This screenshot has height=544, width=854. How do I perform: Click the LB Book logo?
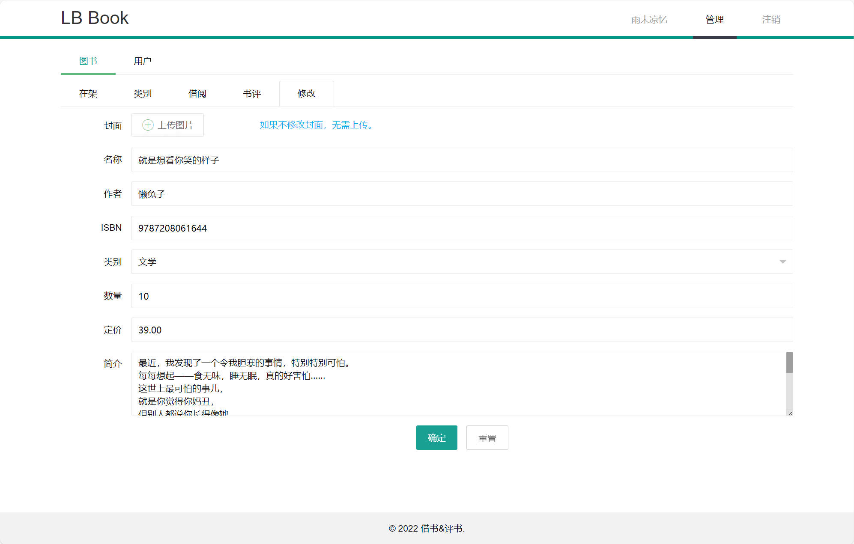tap(95, 18)
